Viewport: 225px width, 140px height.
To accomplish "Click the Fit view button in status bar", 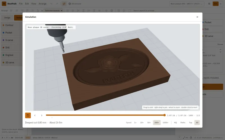I will coord(185,138).
